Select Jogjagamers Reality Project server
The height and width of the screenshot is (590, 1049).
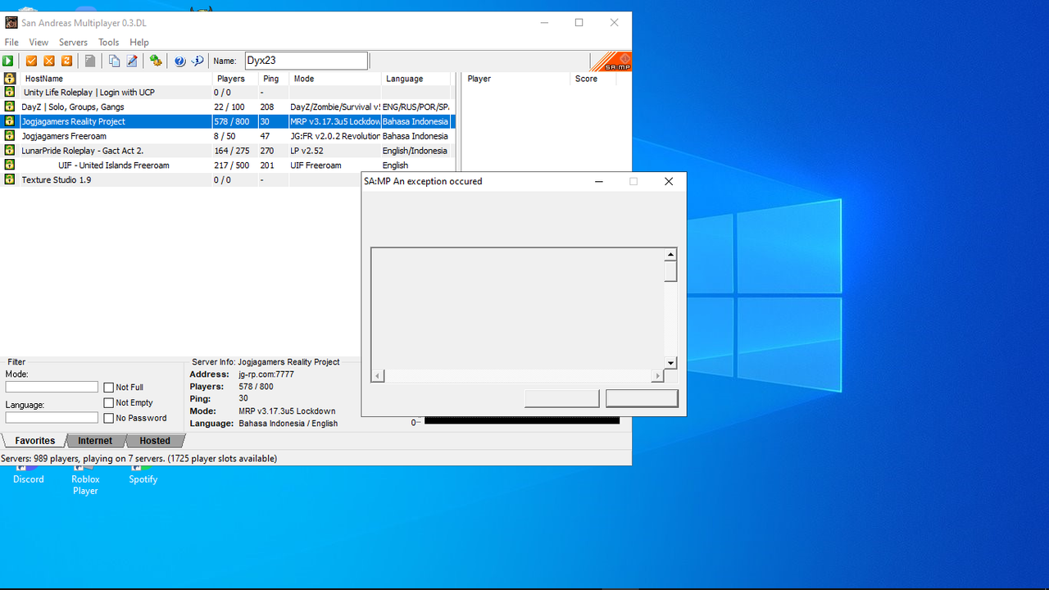228,121
